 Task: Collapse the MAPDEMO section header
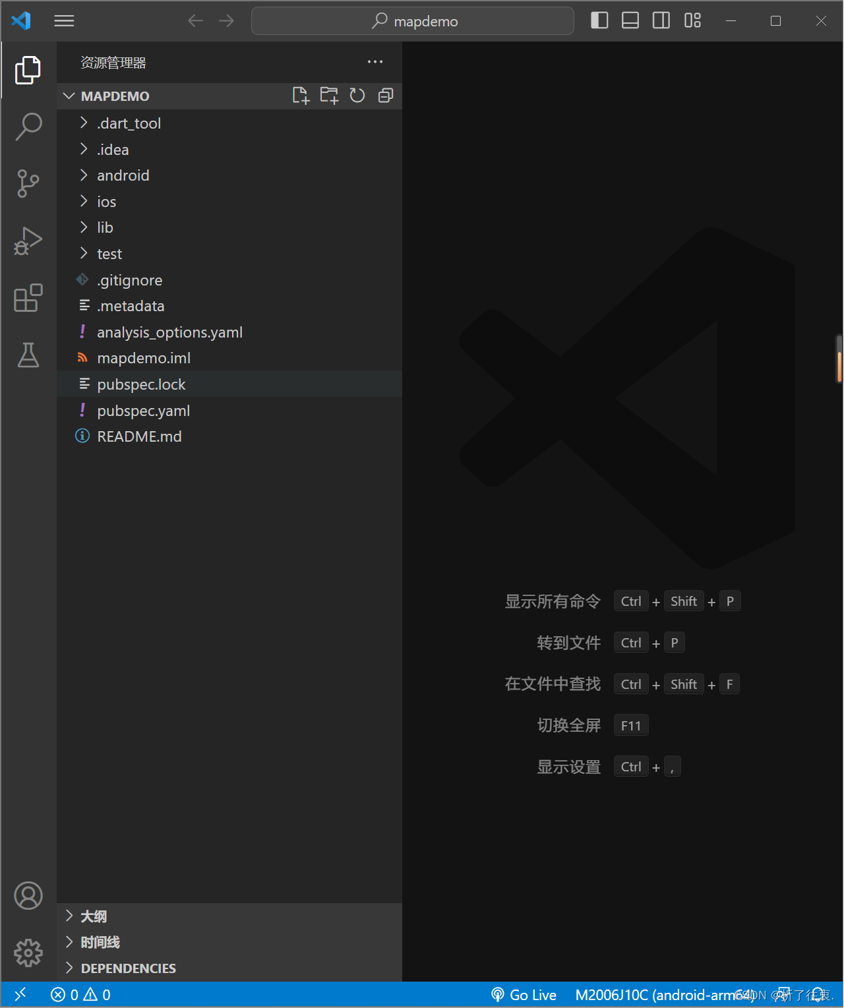229,96
